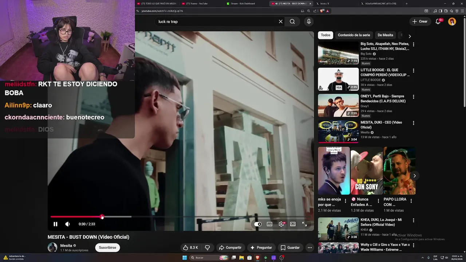Screen dimensions: 466x262
Task: Open options menu for LITTLE BOOGIE video
Action: coord(413,71)
